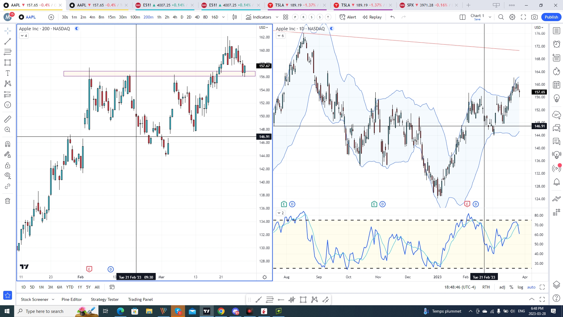Screen dimensions: 563x317
Task: Toggle stay in drawing mode
Action: pyautogui.click(x=8, y=154)
